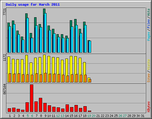The image size is (152, 119).
Task: Select day 7 on the x-axis
Action: [37, 116]
